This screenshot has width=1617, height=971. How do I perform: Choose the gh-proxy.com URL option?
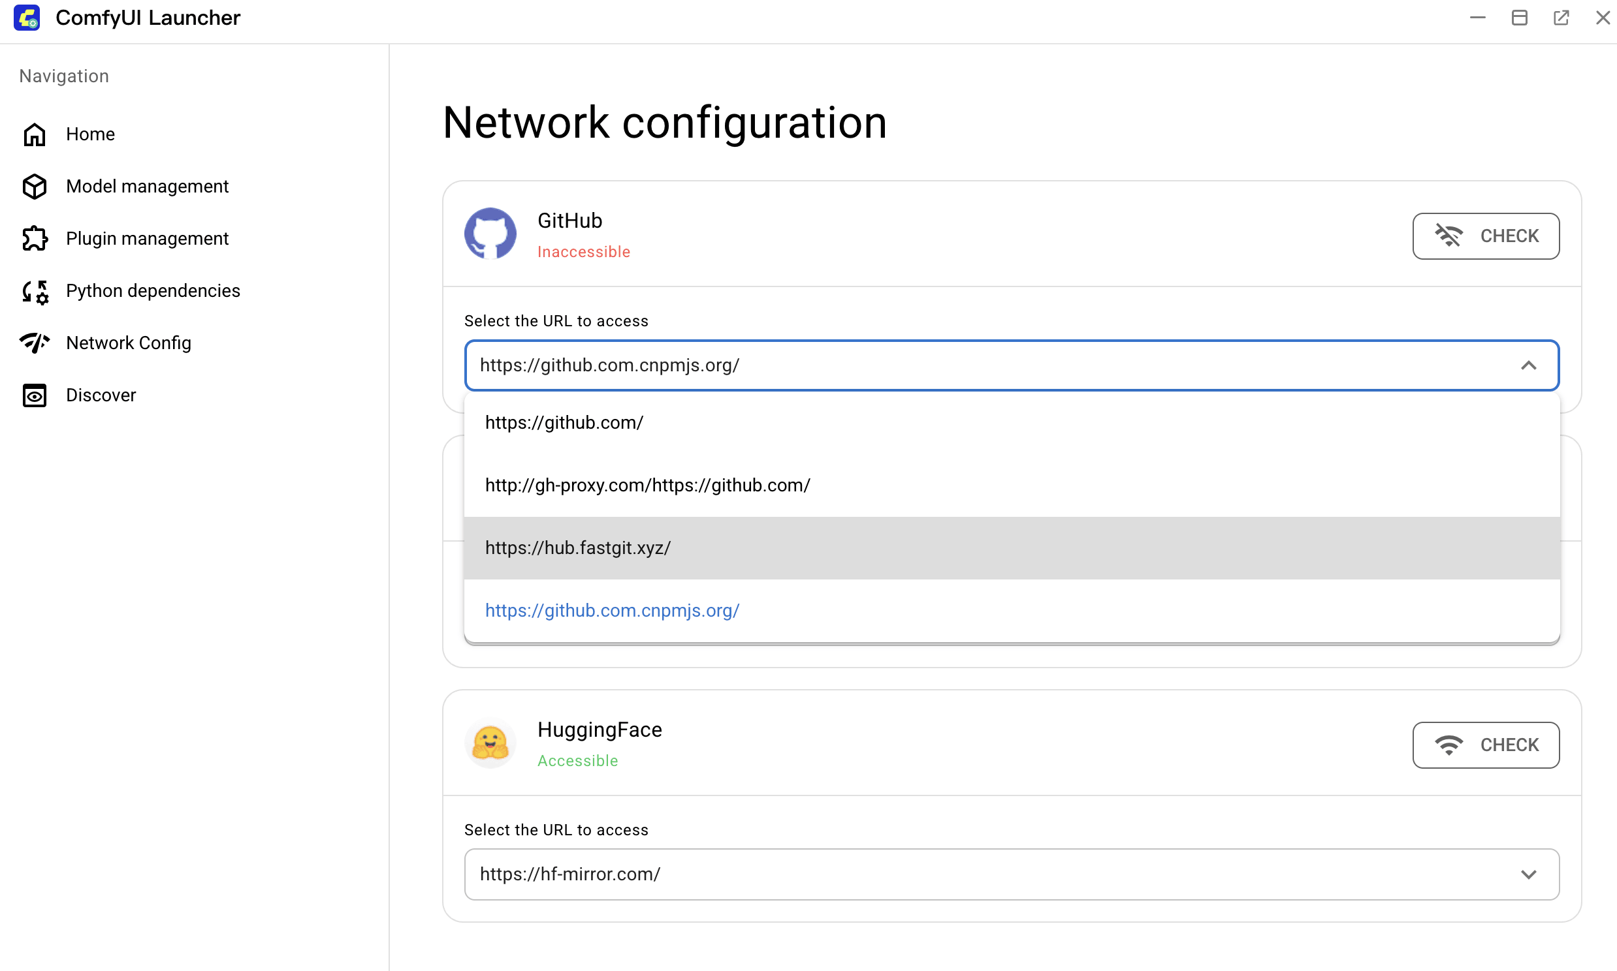tap(647, 485)
